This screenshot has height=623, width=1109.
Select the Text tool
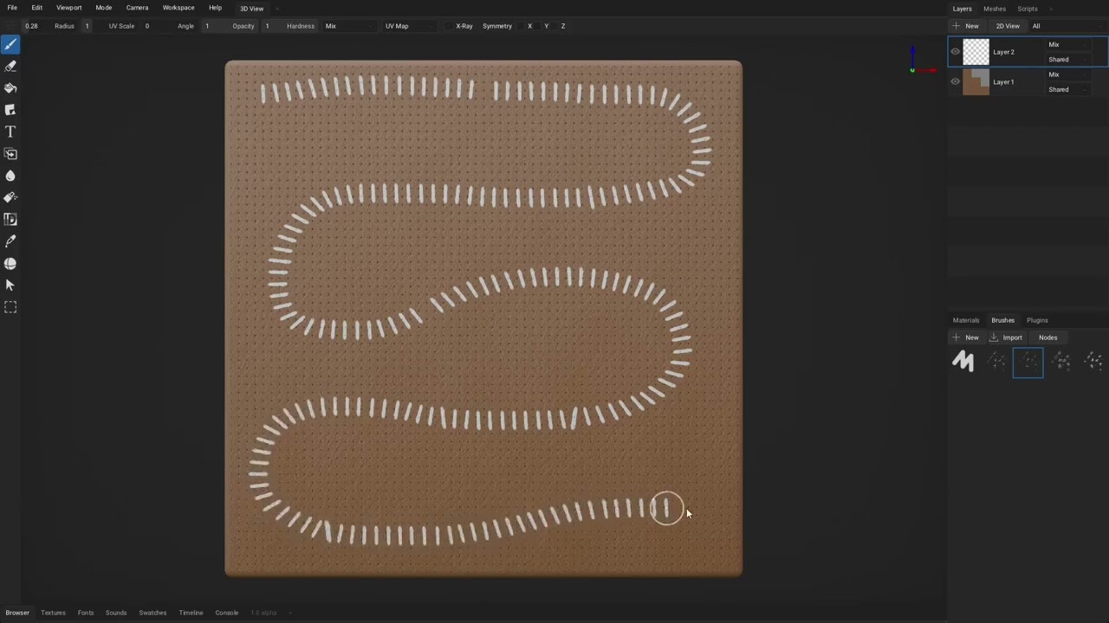(10, 132)
